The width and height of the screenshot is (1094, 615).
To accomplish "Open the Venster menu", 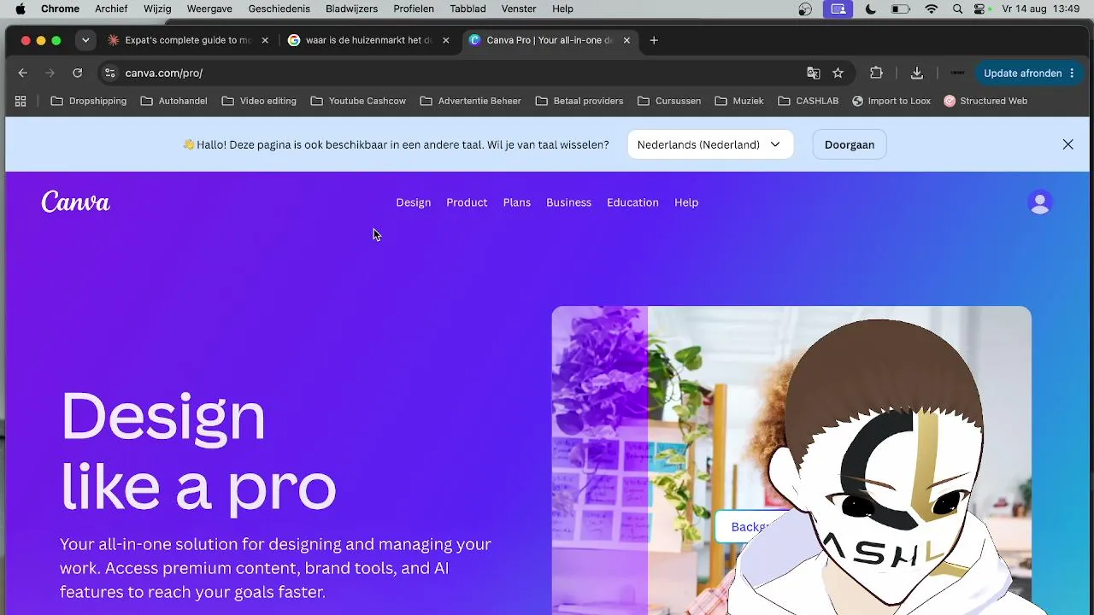I will [x=519, y=9].
